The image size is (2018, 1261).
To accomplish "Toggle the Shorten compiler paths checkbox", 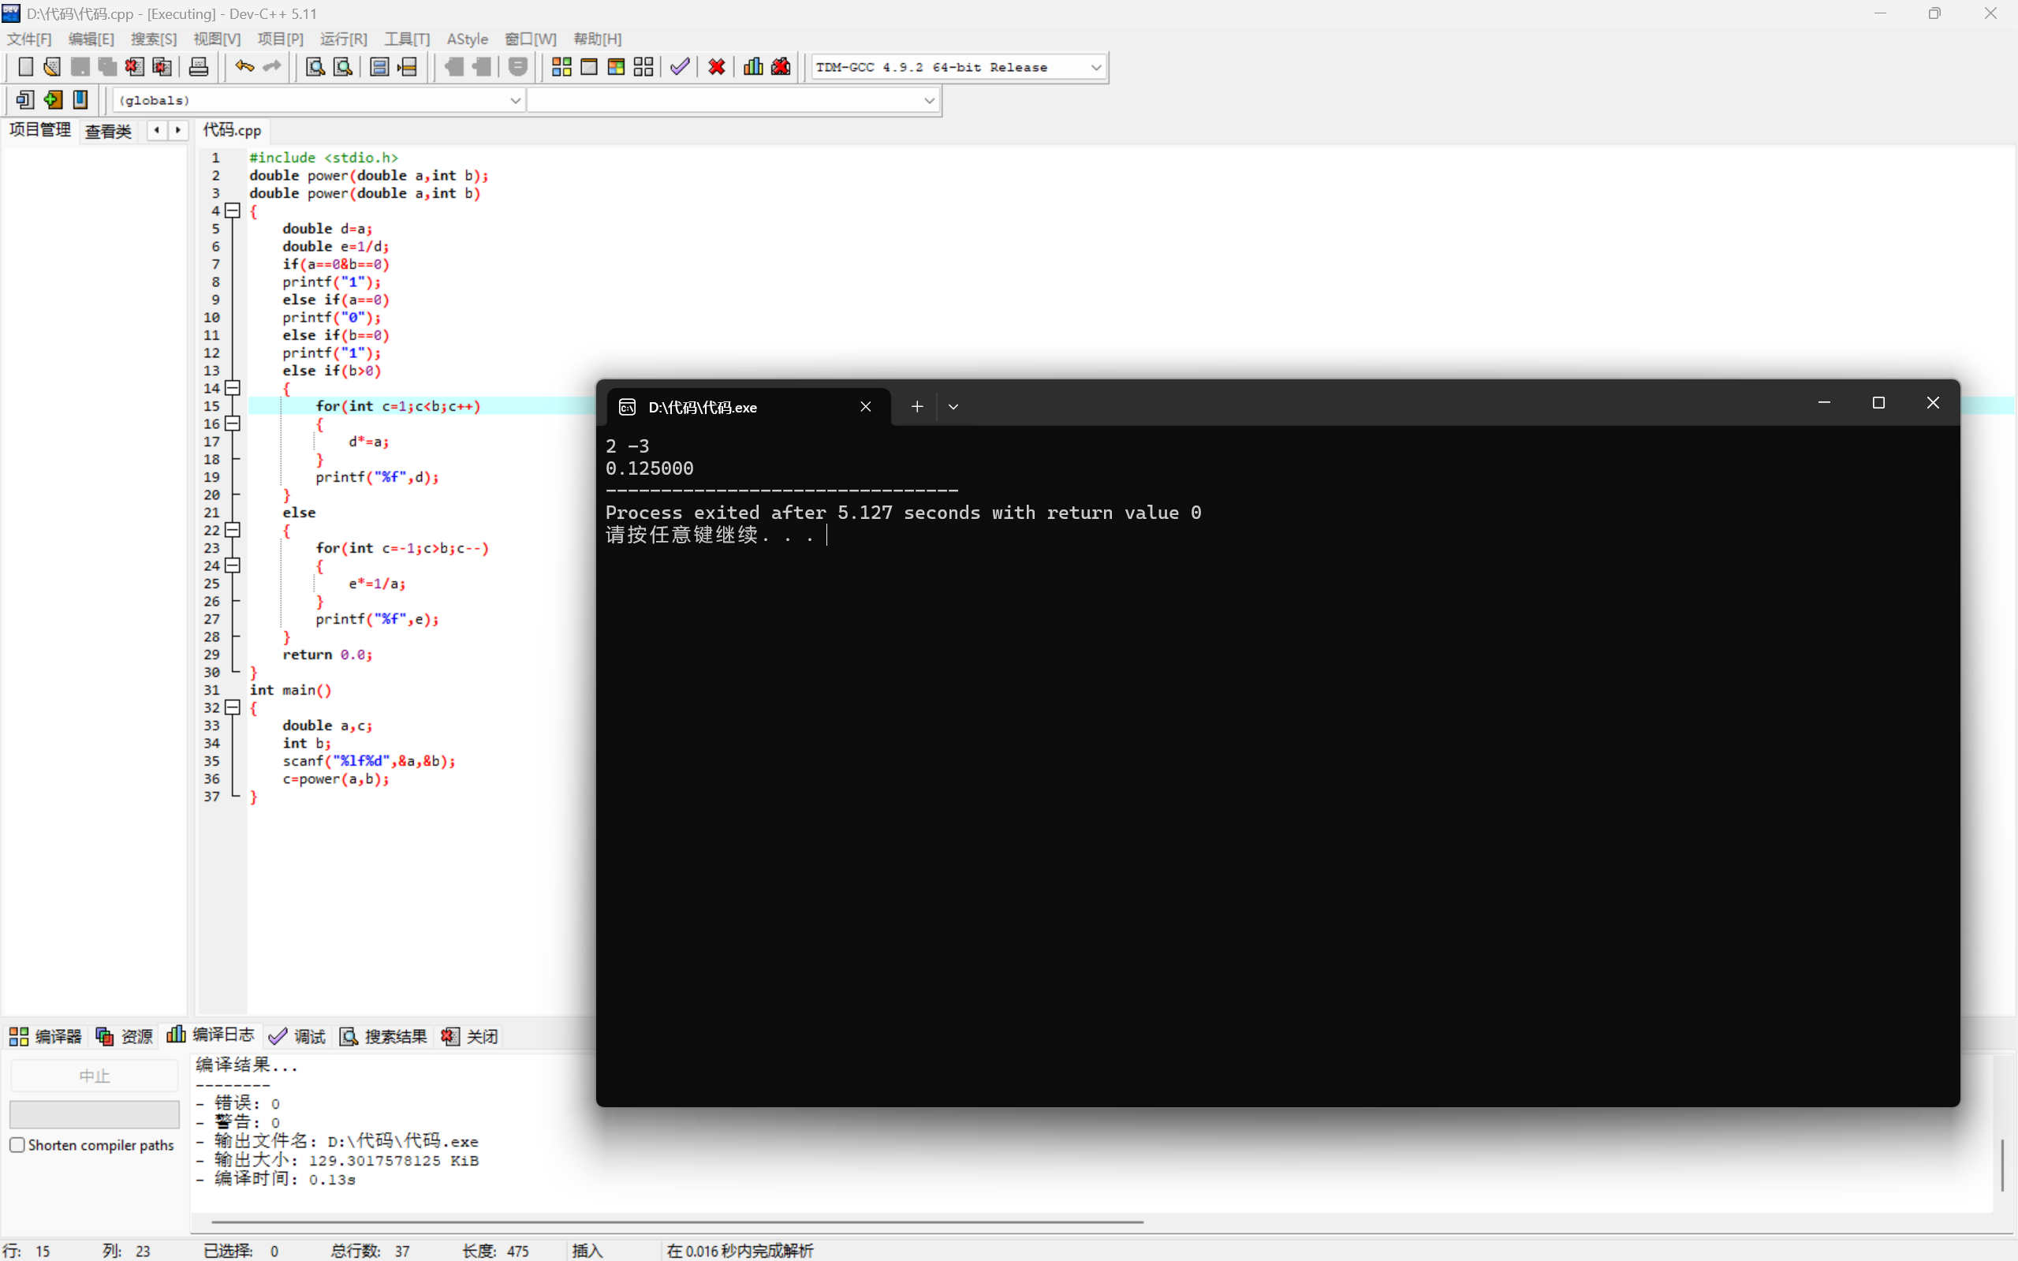I will coord(17,1145).
